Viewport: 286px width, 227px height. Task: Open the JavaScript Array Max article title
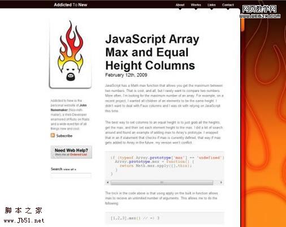point(152,52)
